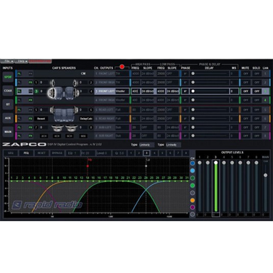This screenshot has width=273, height=273.
Task: Select the SPDIF input source
Action: pos(8,77)
